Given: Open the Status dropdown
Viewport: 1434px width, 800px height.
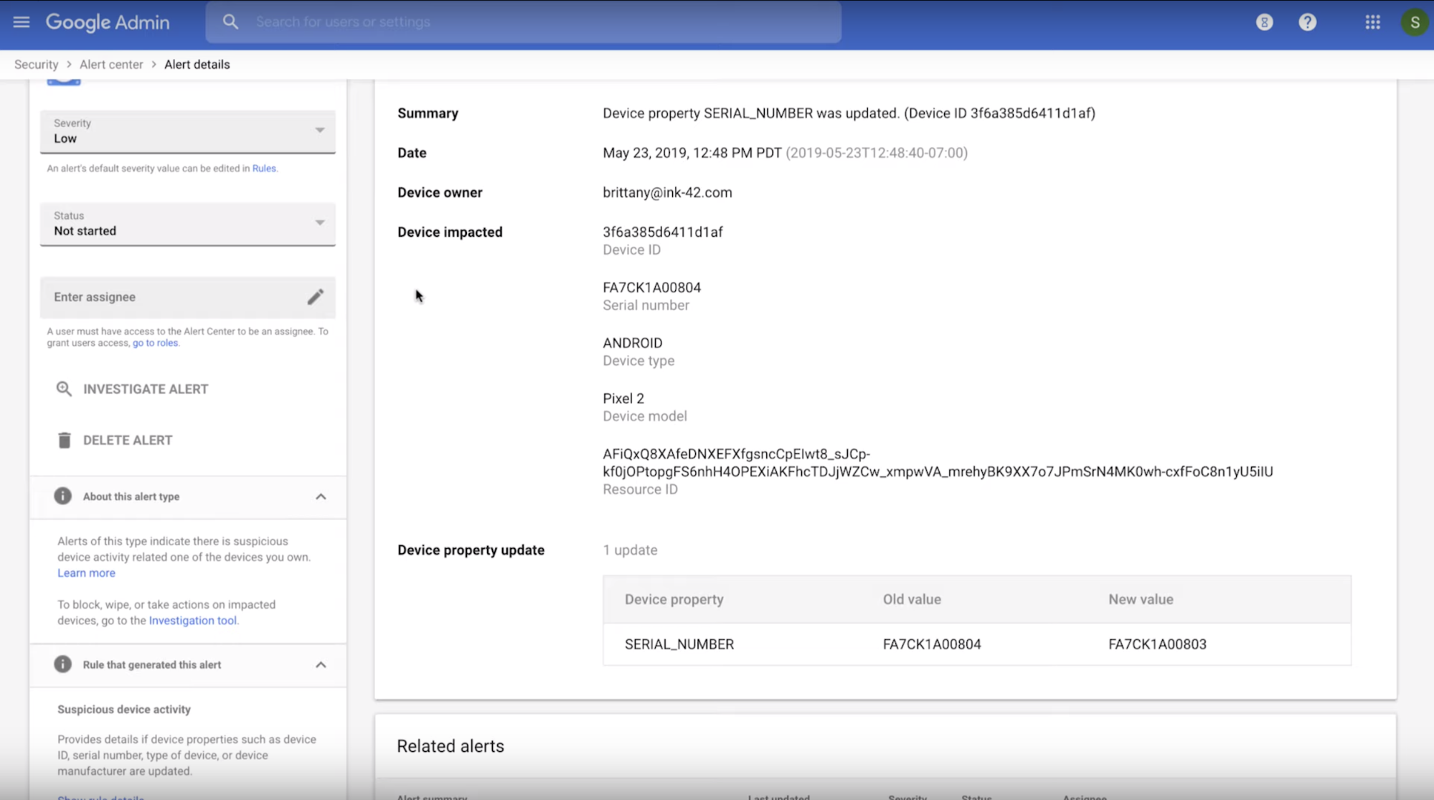Looking at the screenshot, I should pos(188,224).
